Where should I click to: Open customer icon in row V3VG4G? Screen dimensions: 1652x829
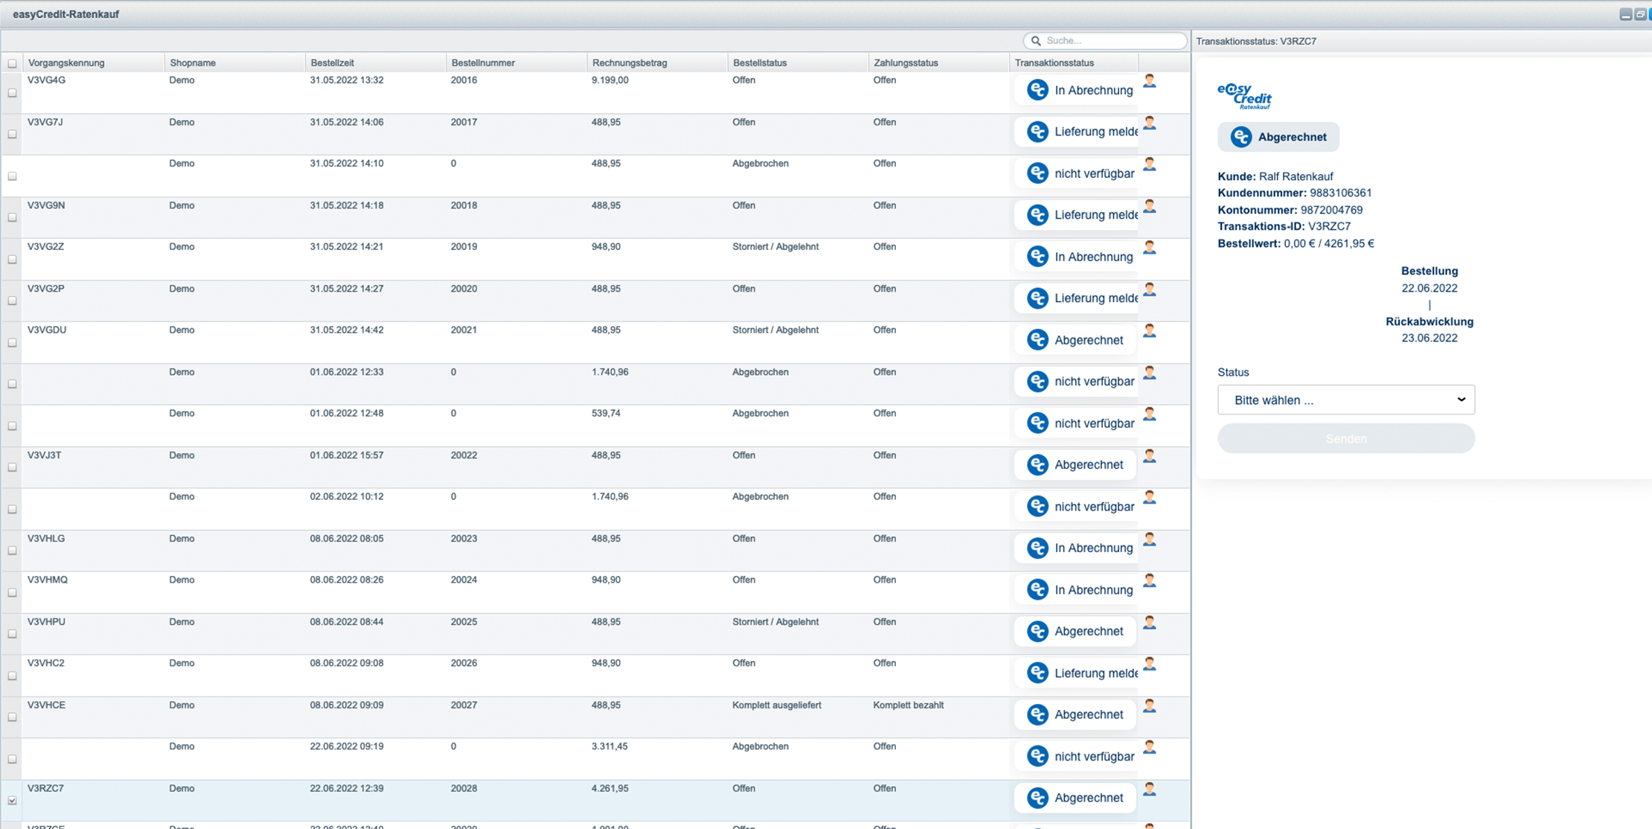1150,81
